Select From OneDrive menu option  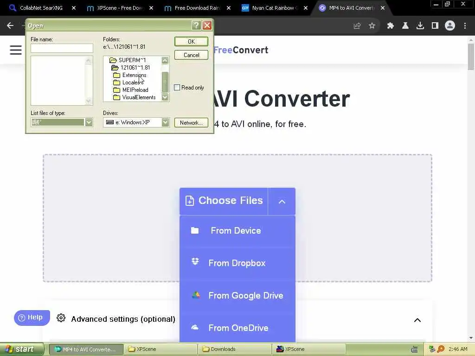[x=237, y=328]
